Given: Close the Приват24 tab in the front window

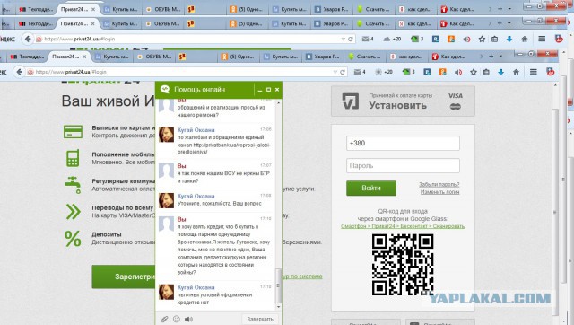Looking at the screenshot, I should point(84,57).
